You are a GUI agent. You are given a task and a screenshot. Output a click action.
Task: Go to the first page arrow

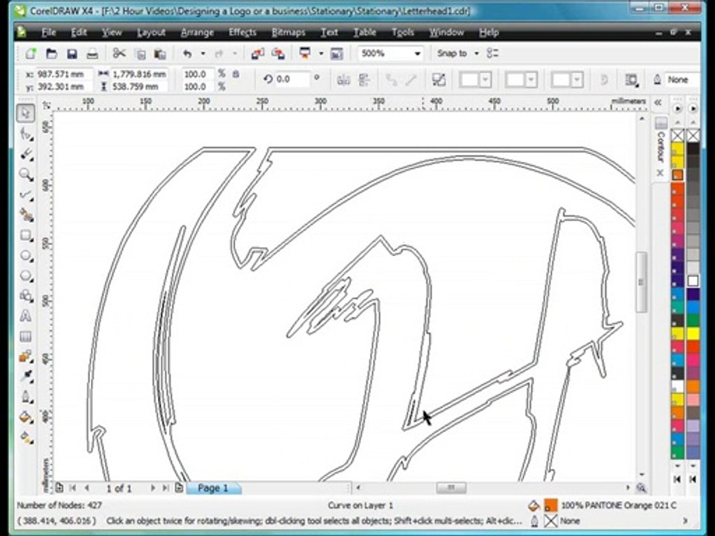click(x=72, y=488)
